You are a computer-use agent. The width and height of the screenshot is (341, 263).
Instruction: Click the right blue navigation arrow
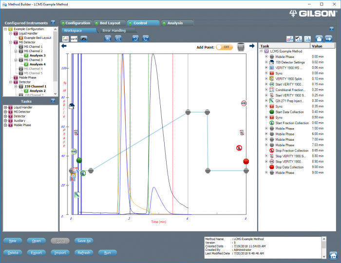[252, 46]
